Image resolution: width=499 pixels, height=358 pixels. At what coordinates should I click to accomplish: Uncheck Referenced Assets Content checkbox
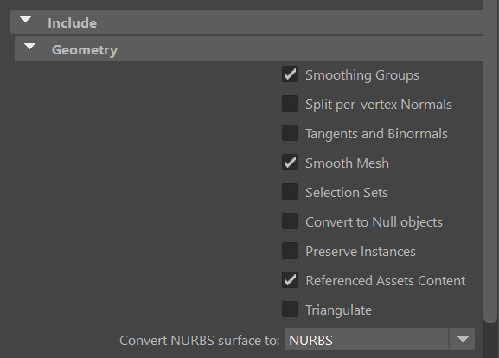(290, 279)
